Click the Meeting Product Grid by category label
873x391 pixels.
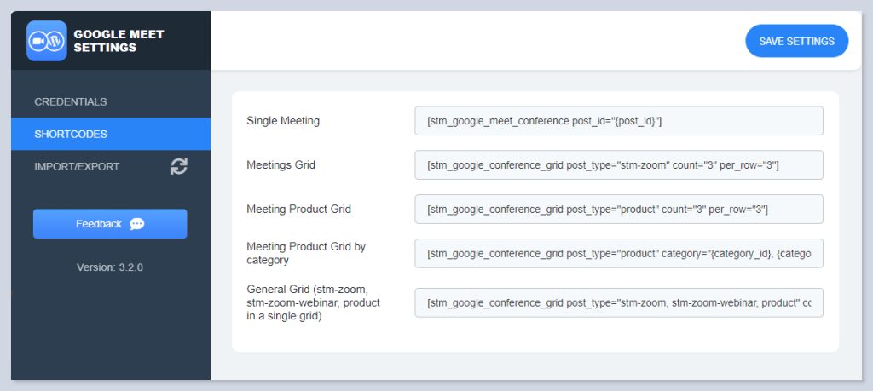pyautogui.click(x=305, y=253)
